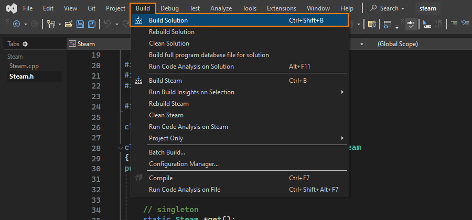
Task: Click the Save All double-floppy icon
Action: pyautogui.click(x=91, y=24)
